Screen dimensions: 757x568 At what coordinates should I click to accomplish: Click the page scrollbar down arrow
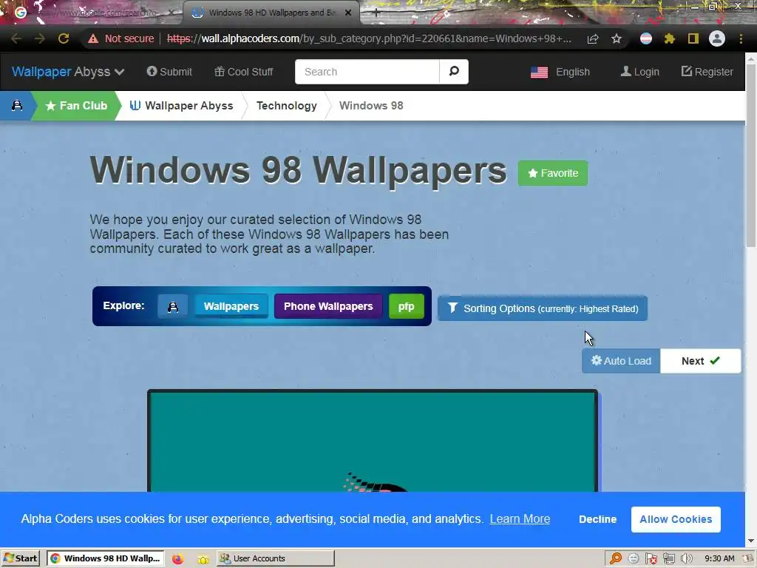[751, 541]
